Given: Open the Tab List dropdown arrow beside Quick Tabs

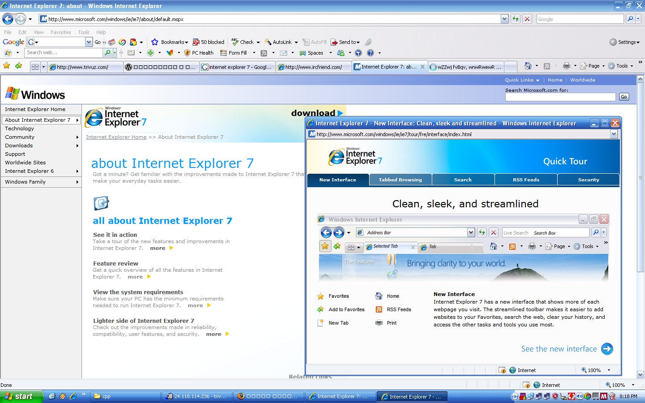Looking at the screenshot, I should (43, 67).
